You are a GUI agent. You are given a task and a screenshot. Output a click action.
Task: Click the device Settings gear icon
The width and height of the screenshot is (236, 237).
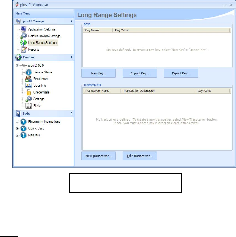(29, 99)
